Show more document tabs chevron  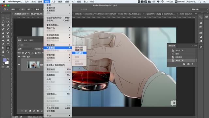pyautogui.click(x=196, y=14)
